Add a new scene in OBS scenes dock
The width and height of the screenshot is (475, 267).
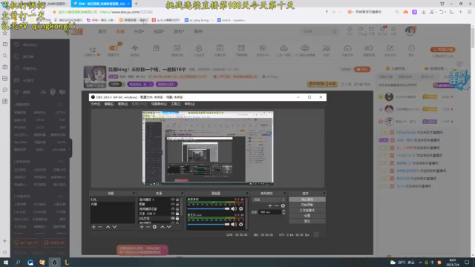coord(94,227)
